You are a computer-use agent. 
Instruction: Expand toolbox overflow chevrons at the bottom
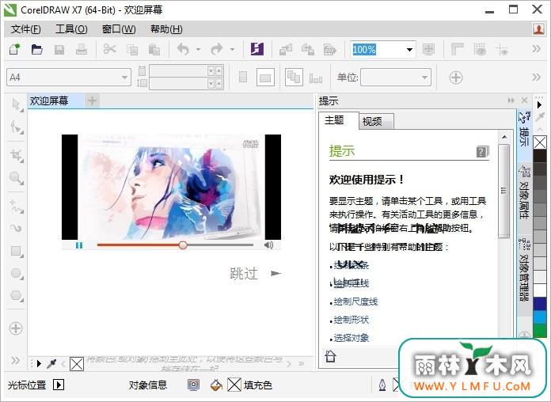15,361
